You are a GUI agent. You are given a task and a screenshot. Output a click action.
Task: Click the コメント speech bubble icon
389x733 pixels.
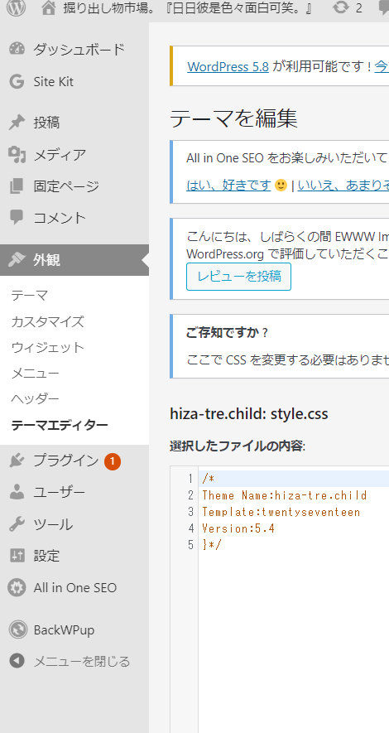pyautogui.click(x=17, y=218)
